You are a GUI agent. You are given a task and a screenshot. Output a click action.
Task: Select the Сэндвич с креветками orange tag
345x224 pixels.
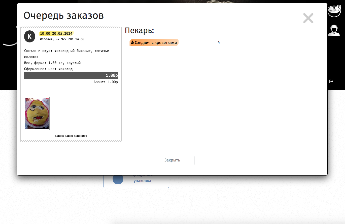154,43
